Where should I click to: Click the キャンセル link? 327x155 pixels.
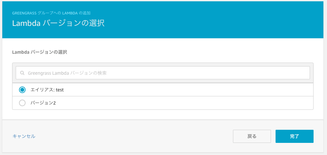coord(24,136)
